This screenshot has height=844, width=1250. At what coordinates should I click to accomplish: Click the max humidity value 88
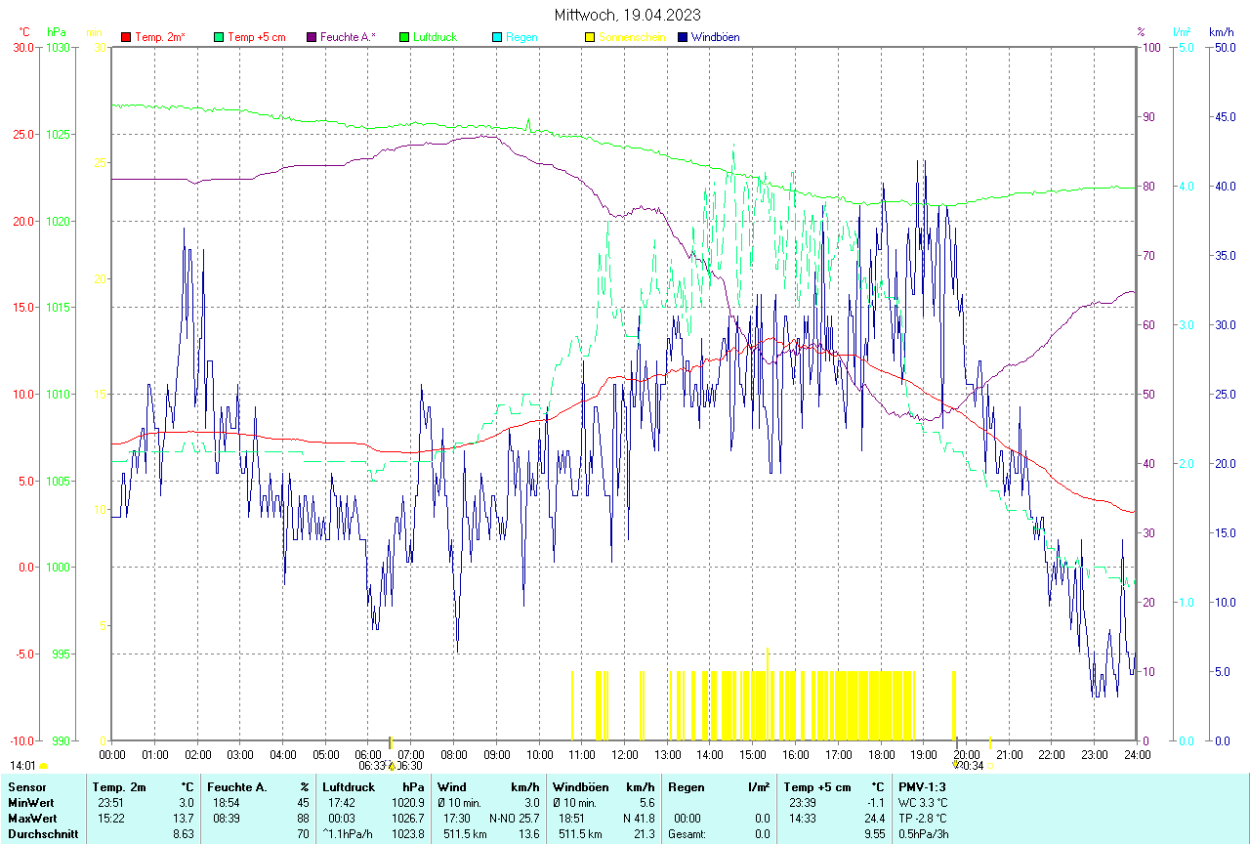click(302, 818)
